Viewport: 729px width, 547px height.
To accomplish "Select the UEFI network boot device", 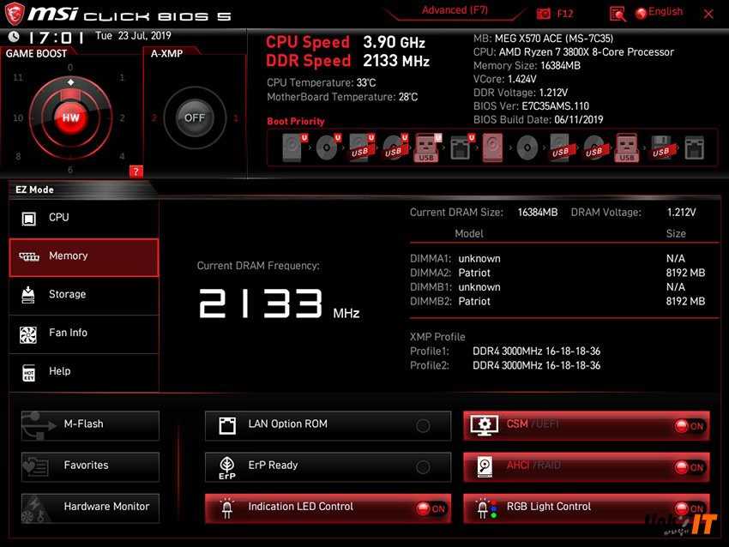I will pos(462,147).
